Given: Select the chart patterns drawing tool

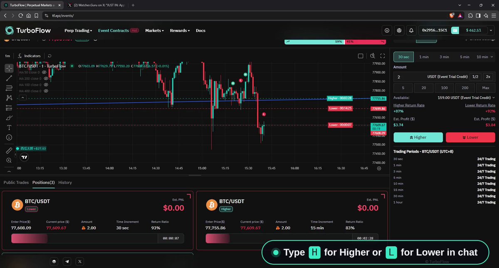Looking at the screenshot, I should (x=9, y=98).
